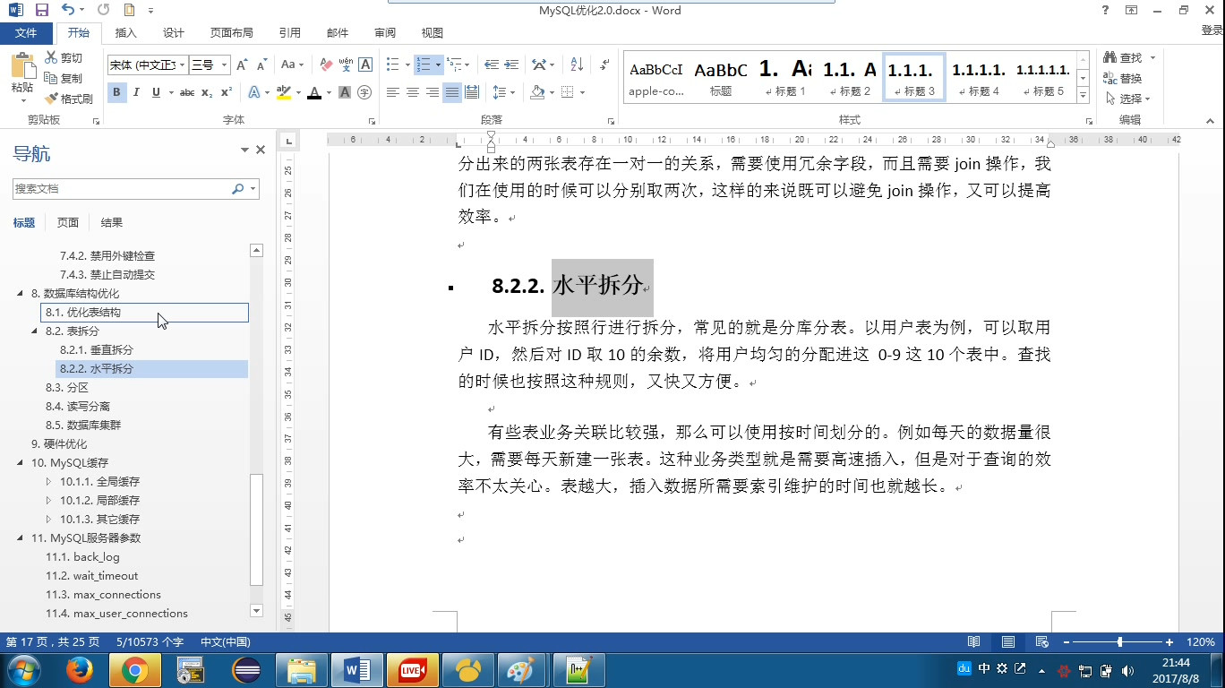Toggle Subscript formatting
The height and width of the screenshot is (688, 1225).
tap(207, 92)
